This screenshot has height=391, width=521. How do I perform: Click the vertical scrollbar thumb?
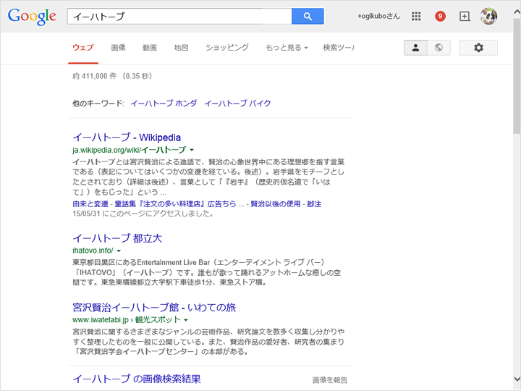click(517, 77)
